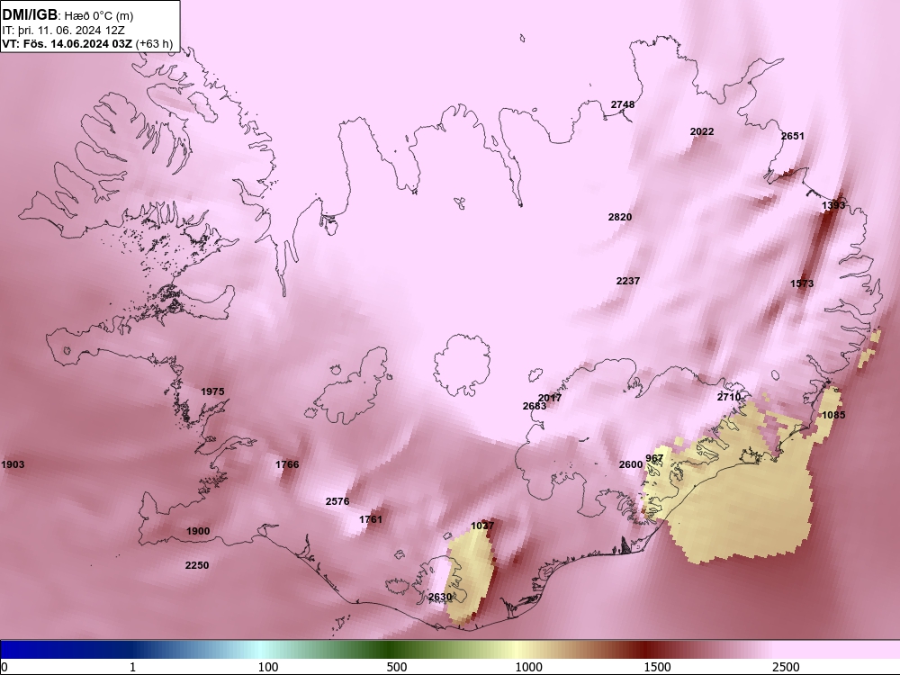
Task: Click the DMI/IGB Hæð 0°C title text
Action: point(67,15)
